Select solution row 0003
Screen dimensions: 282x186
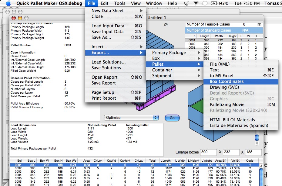134,172
